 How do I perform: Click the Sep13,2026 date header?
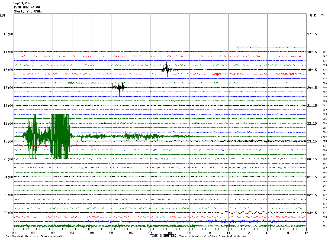click(23, 3)
